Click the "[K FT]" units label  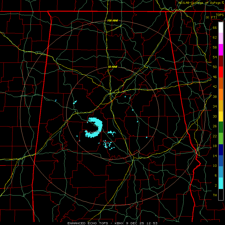click(x=211, y=17)
